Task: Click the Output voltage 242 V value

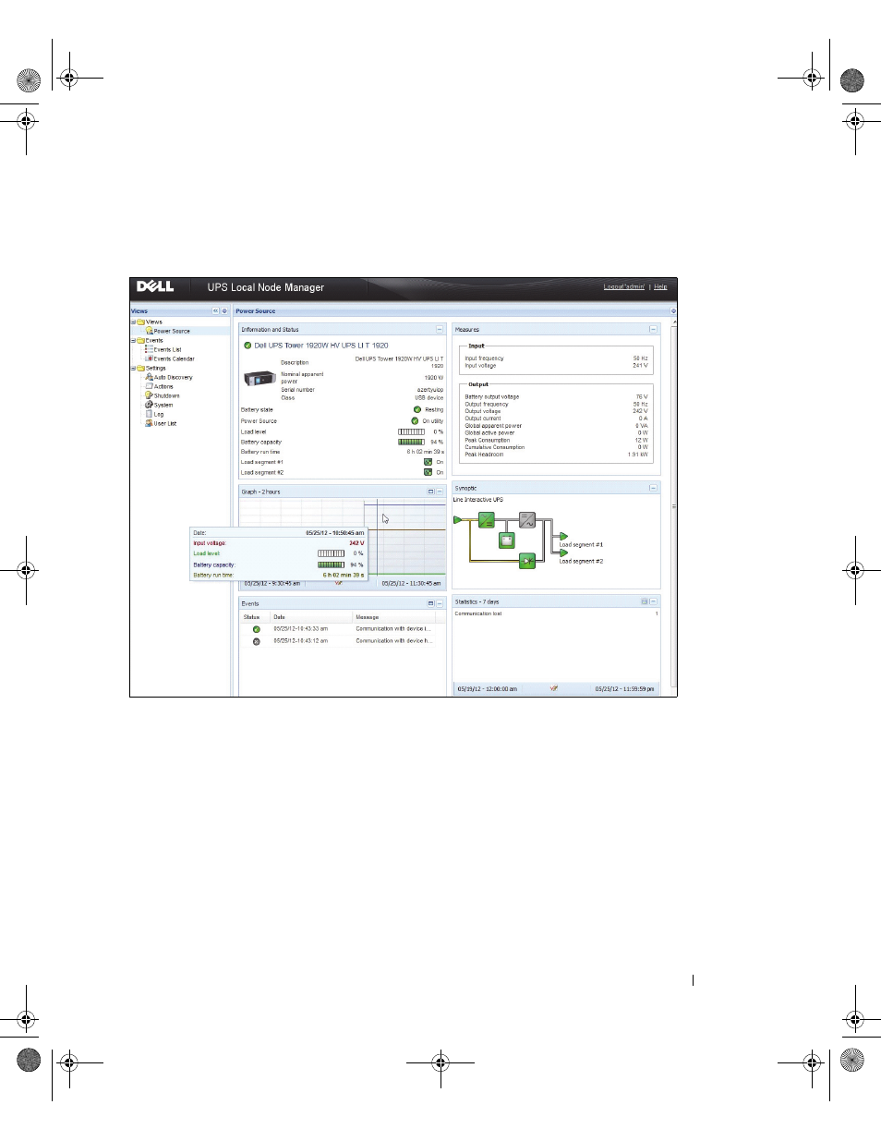Action: coord(640,411)
